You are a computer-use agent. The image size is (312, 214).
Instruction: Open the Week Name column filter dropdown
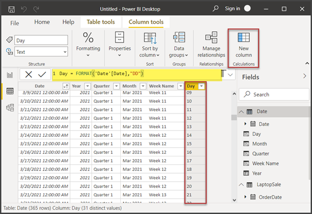180,86
